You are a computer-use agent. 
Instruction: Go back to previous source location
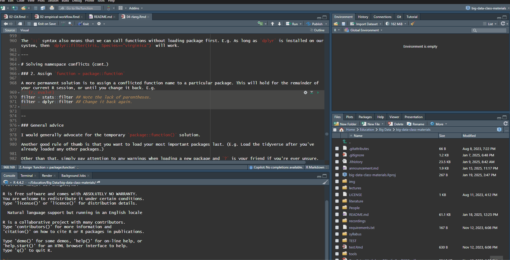pos(6,24)
